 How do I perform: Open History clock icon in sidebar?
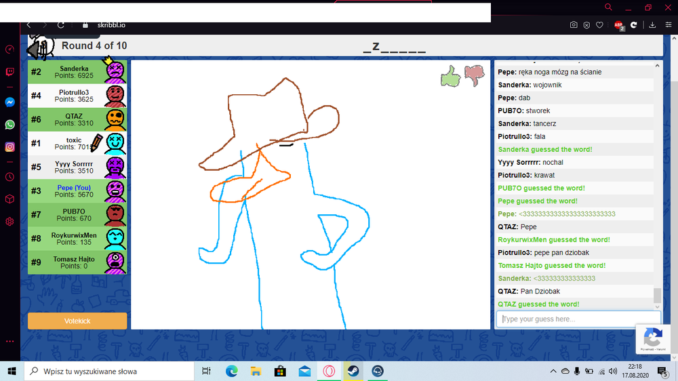click(x=9, y=177)
